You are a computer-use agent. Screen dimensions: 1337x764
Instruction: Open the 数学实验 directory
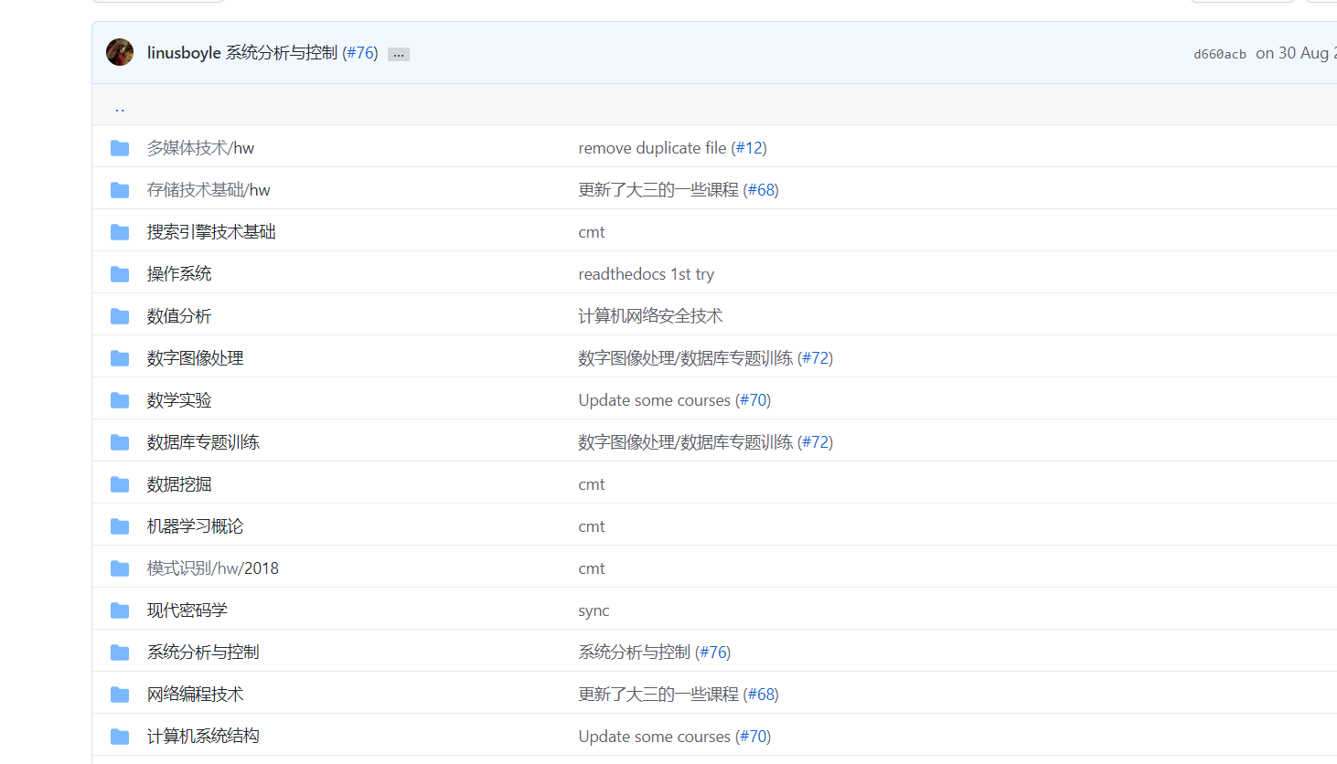pos(178,399)
